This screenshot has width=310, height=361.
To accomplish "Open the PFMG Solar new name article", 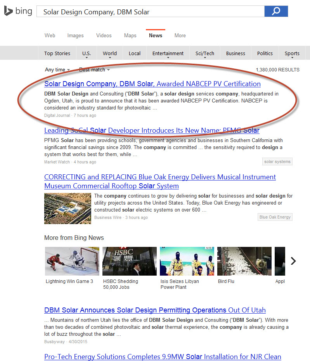I will pos(152,130).
